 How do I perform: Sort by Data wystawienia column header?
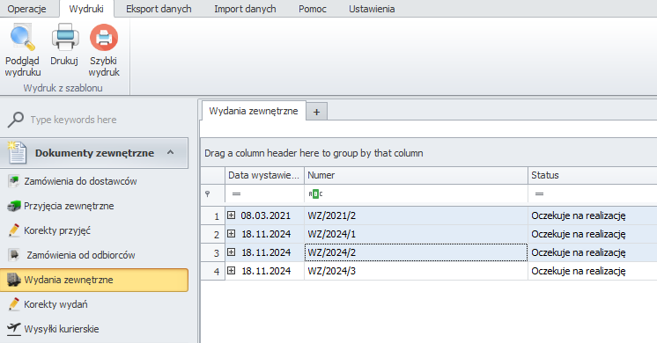265,175
